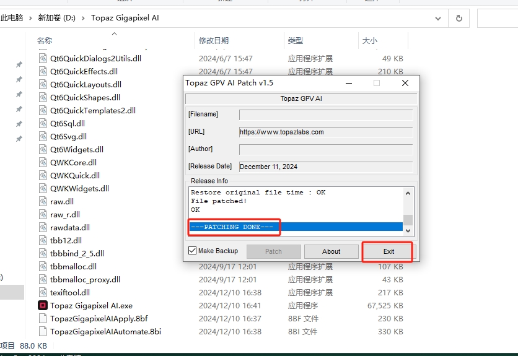Expand the breadcrumb chevron after 新加卷 (D:)

pos(83,18)
